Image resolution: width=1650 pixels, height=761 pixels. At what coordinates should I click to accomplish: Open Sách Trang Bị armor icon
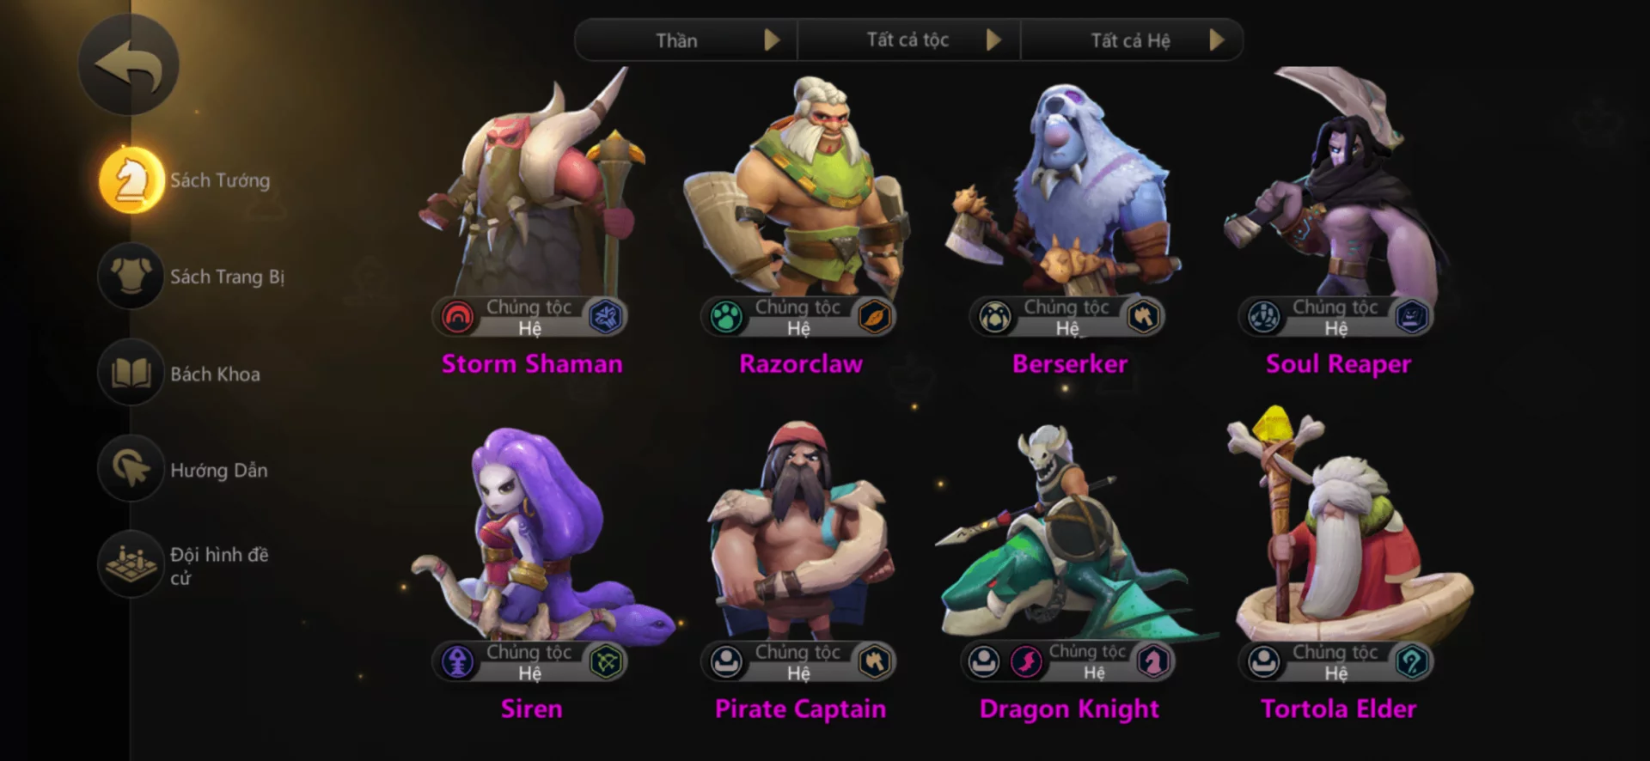coord(131,277)
